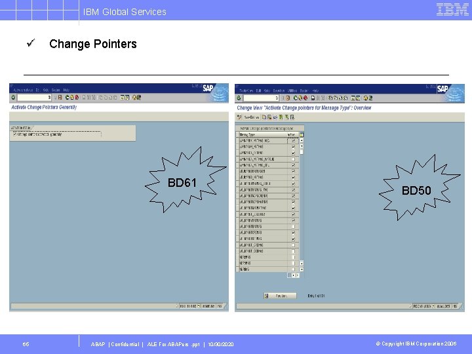The height and width of the screenshot is (354, 472).
Task: Open the Utilities menu in BD50
Action: coord(292,90)
